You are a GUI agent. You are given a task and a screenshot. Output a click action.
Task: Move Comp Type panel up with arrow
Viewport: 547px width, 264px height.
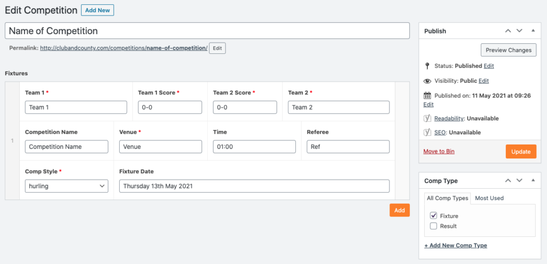tap(509, 180)
